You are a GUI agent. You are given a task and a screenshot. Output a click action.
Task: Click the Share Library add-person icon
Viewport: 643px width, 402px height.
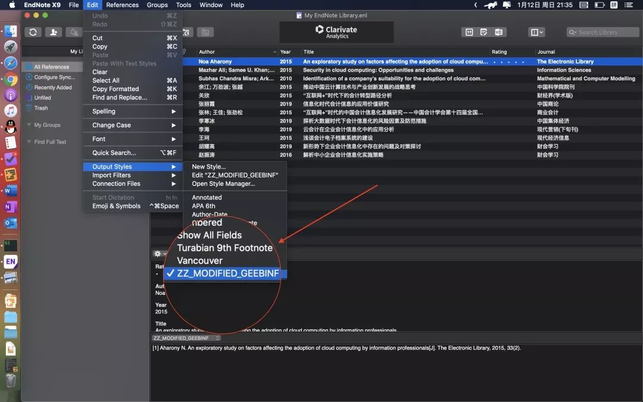point(54,32)
